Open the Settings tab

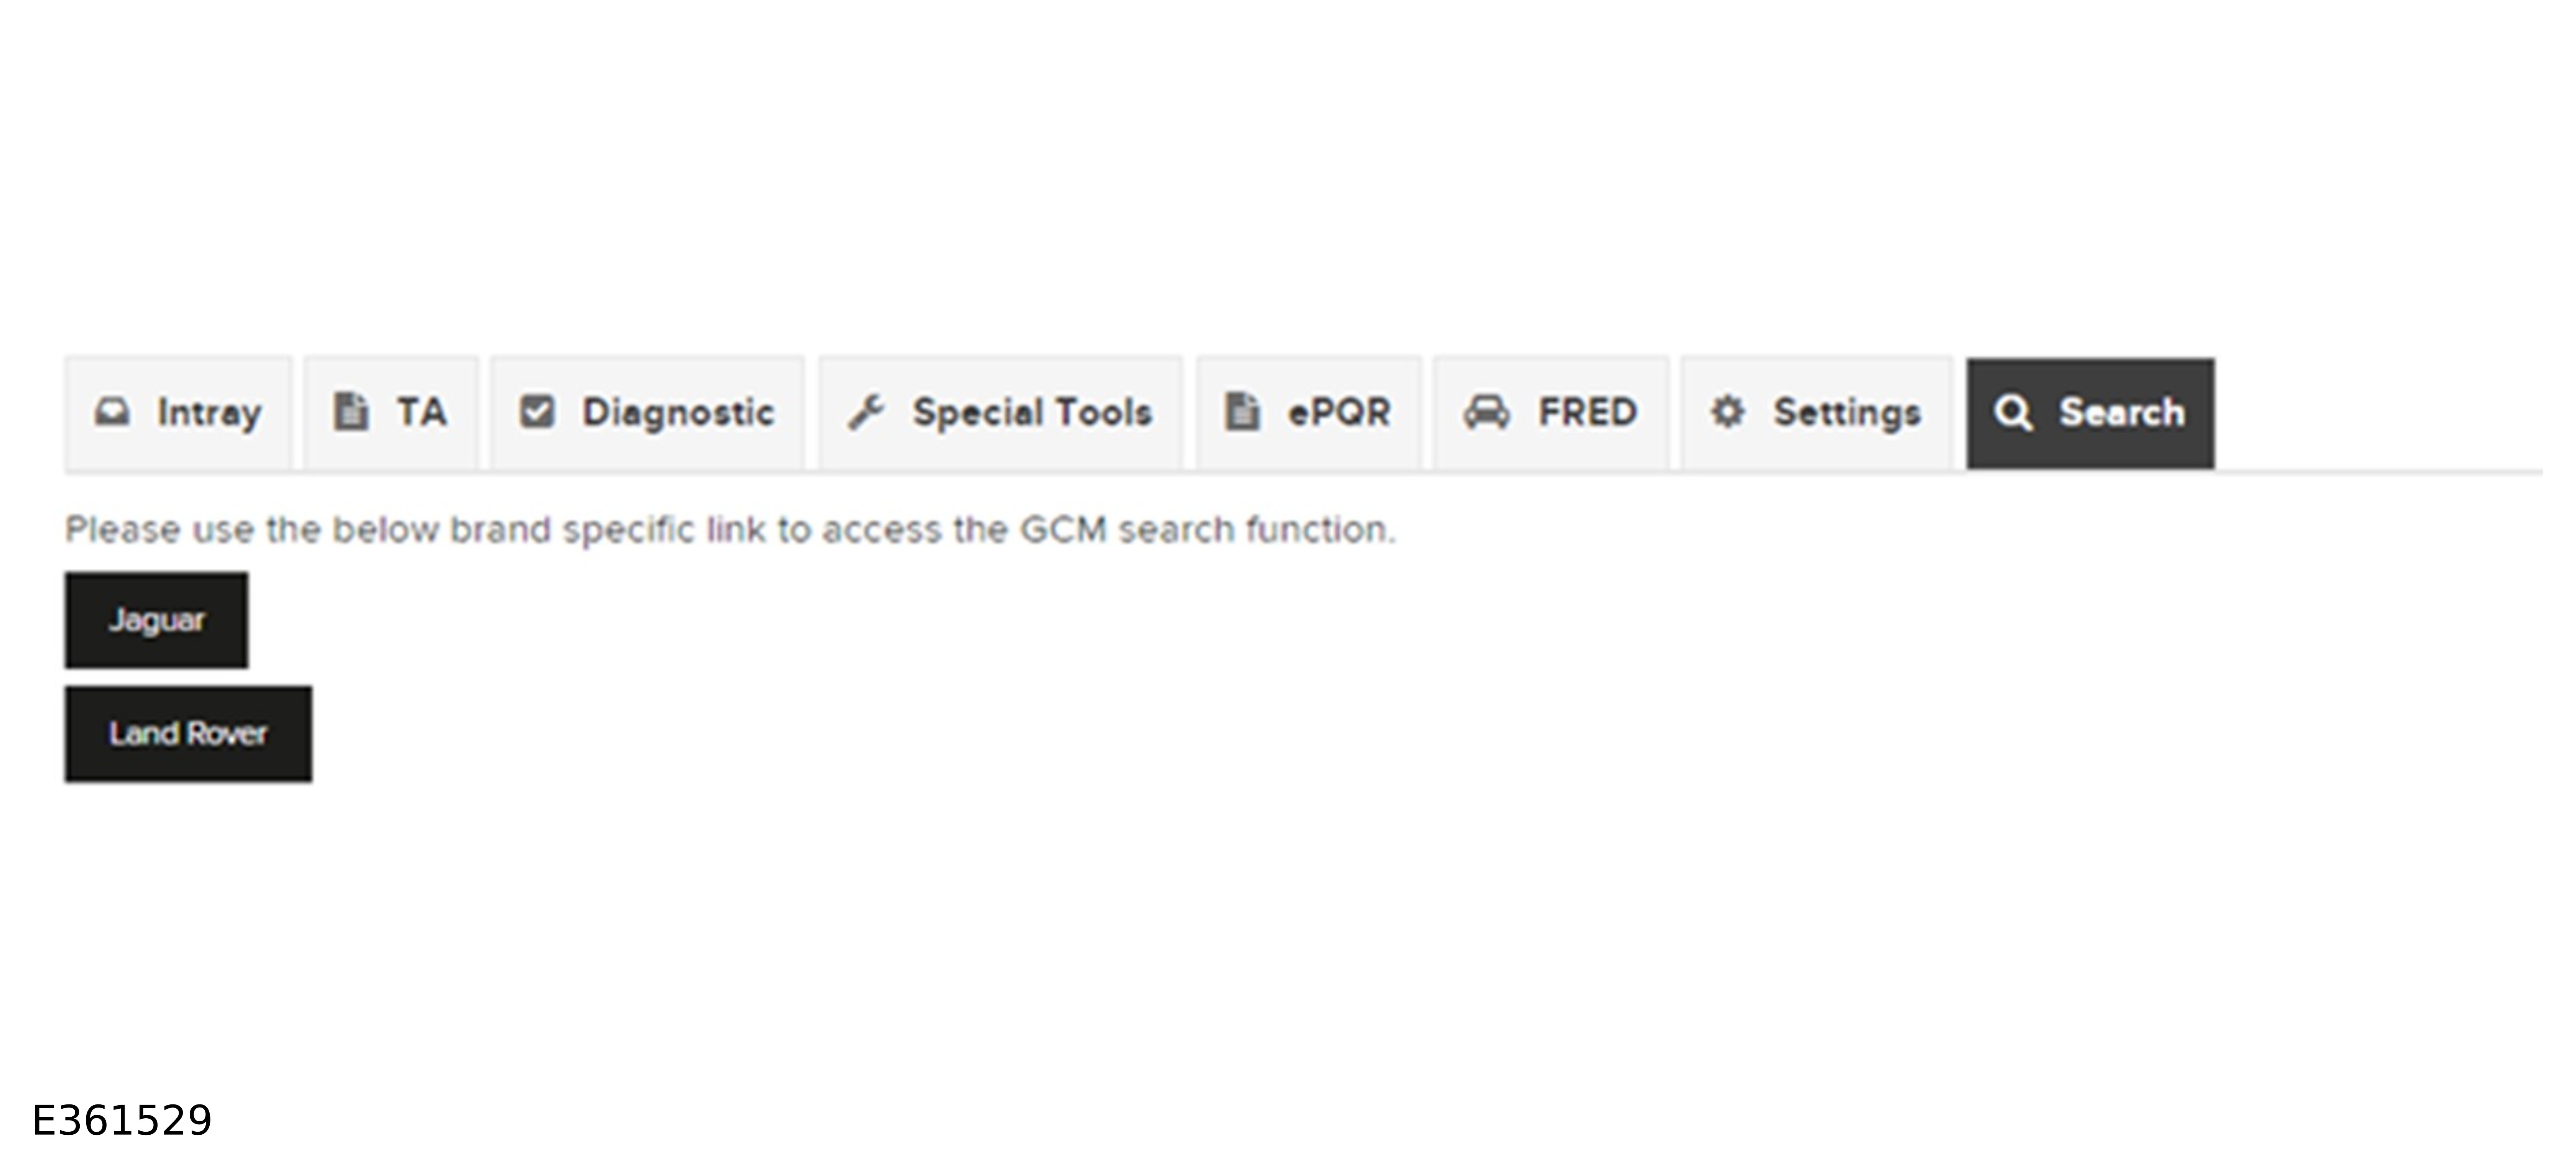point(1847,412)
